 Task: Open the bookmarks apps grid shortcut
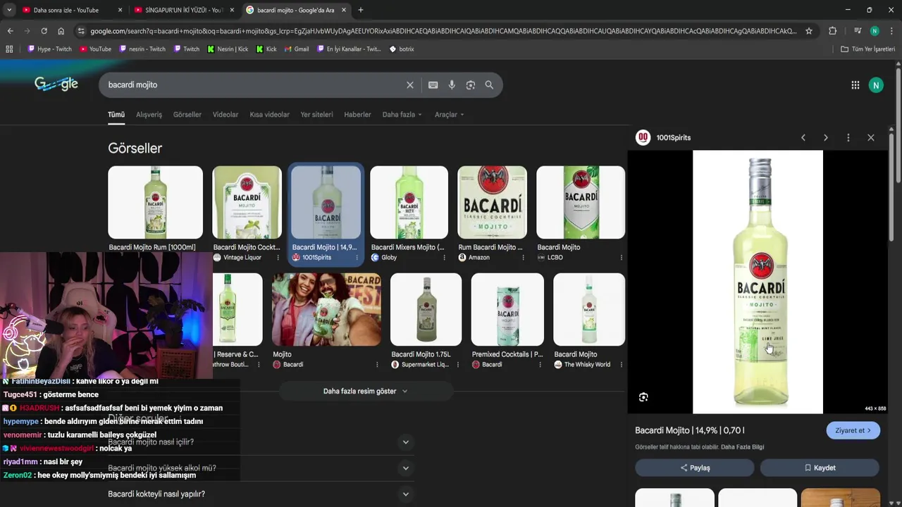point(9,49)
